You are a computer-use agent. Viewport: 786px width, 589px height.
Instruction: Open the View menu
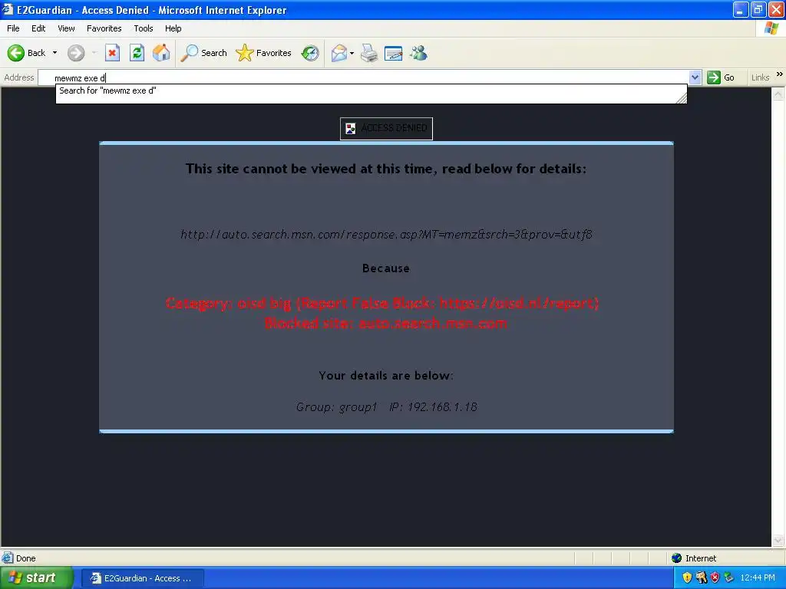[x=66, y=28]
